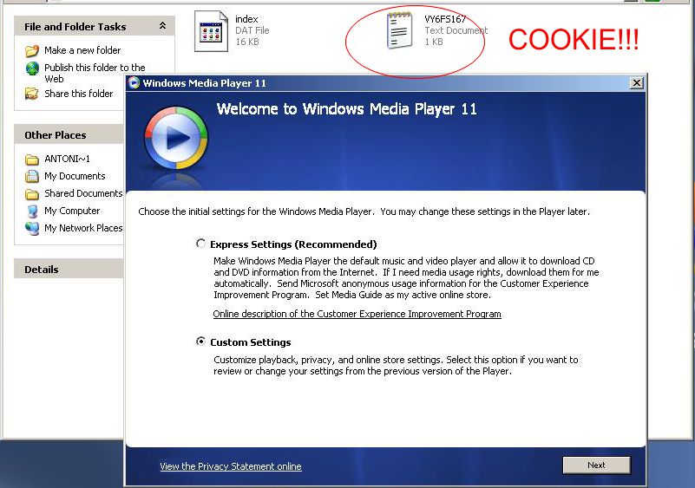Click Publish this folder to the Web
This screenshot has height=488, width=695.
(x=95, y=73)
